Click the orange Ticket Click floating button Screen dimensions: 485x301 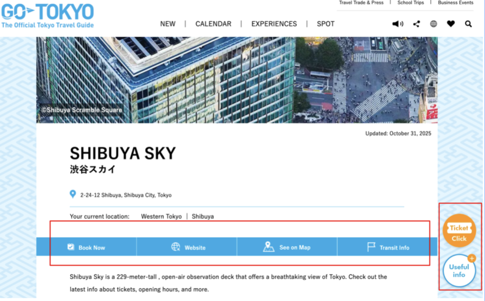tap(459, 231)
